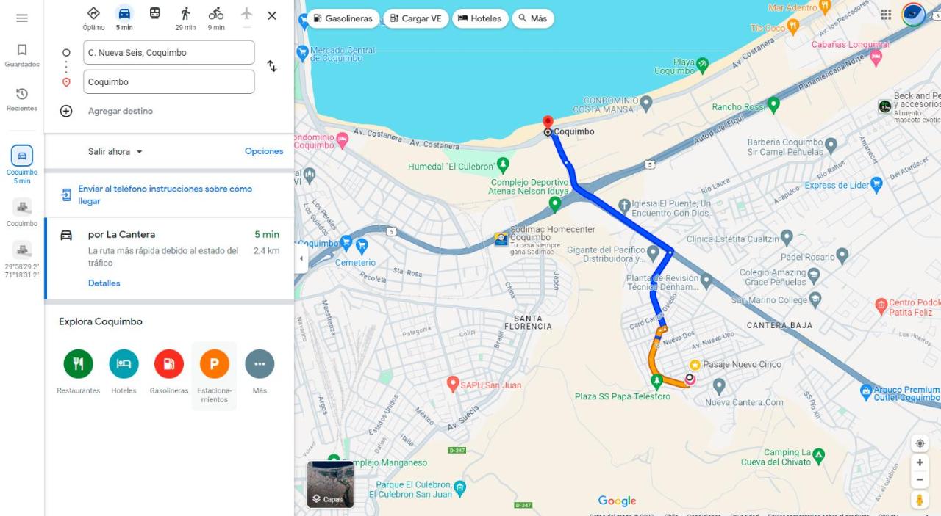Screen dimensions: 941x516
Task: Open the hamburger main menu
Action: pos(22,18)
